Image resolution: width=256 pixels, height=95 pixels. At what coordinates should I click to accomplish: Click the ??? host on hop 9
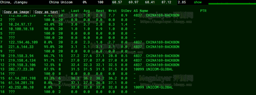[x=12, y=51]
